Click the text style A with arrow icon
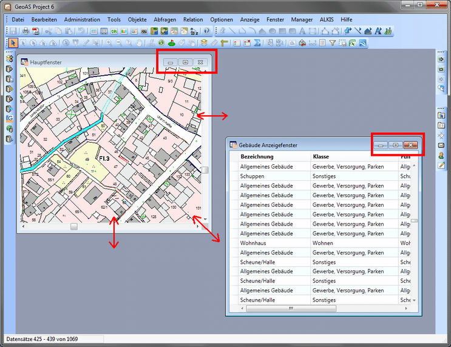This screenshot has height=347, width=451. click(378, 31)
